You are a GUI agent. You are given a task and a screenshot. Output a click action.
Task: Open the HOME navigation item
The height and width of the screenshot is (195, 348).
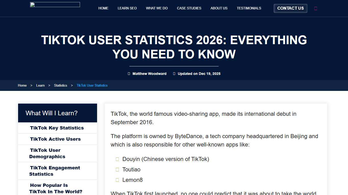tap(103, 8)
